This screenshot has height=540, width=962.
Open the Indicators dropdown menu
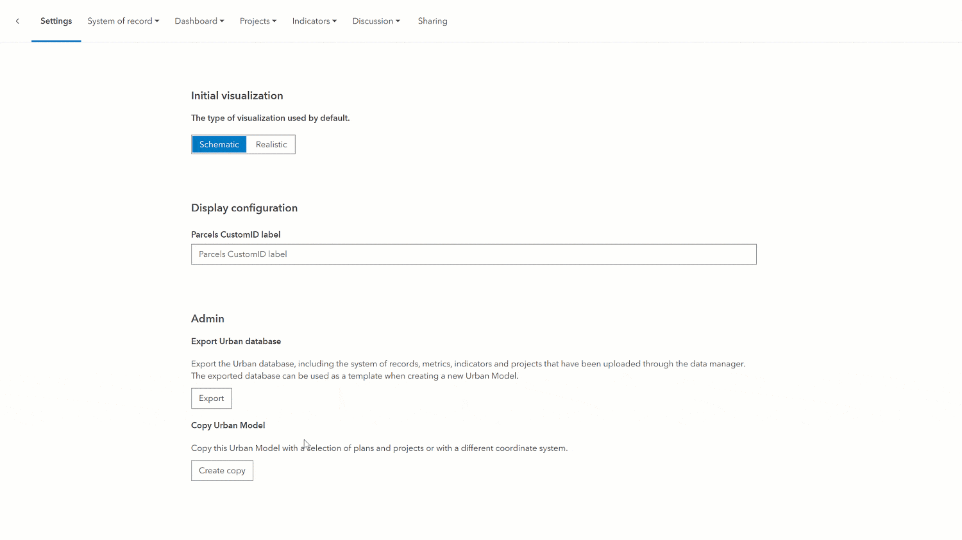314,21
